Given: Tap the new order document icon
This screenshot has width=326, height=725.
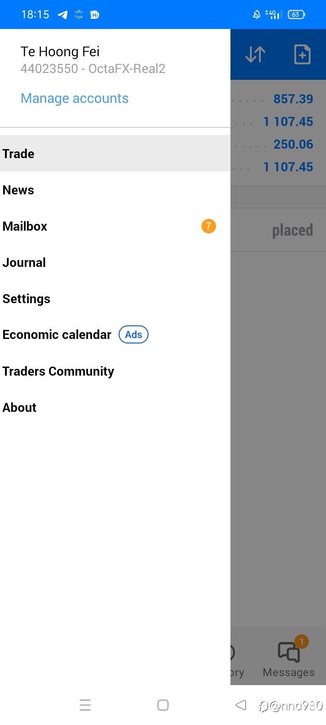Looking at the screenshot, I should tap(302, 54).
